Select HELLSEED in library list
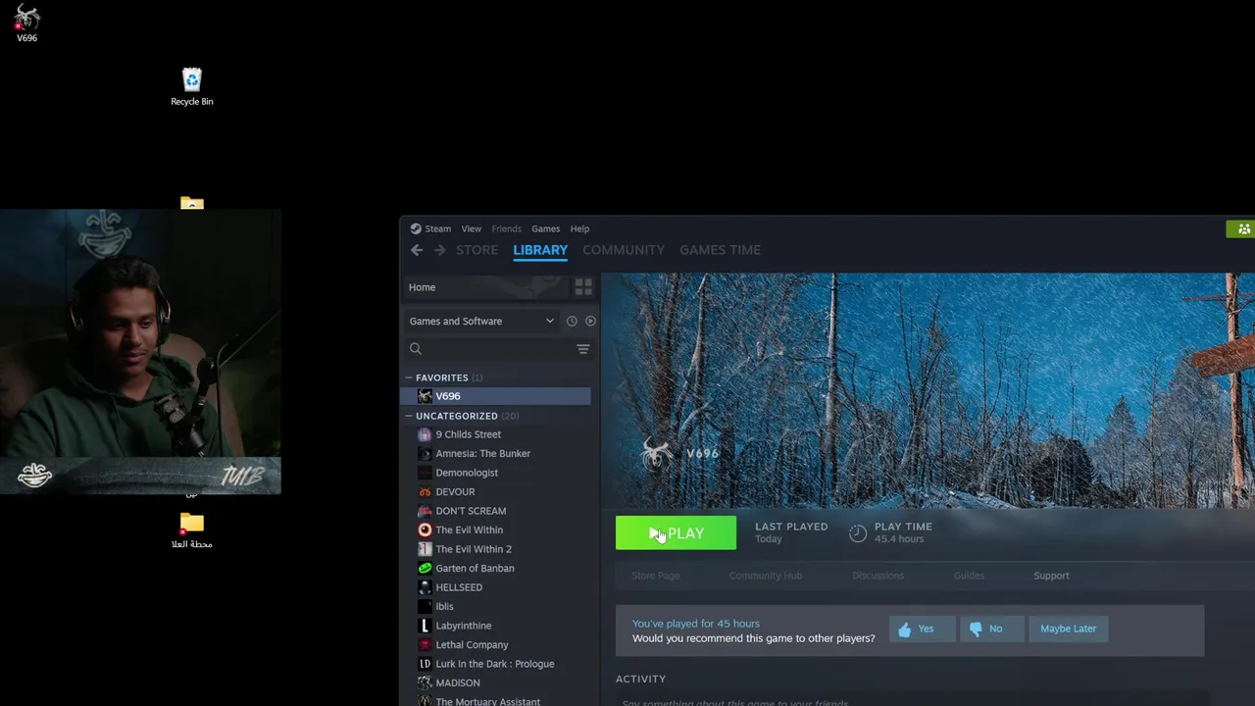Viewport: 1255px width, 706px height. (459, 587)
